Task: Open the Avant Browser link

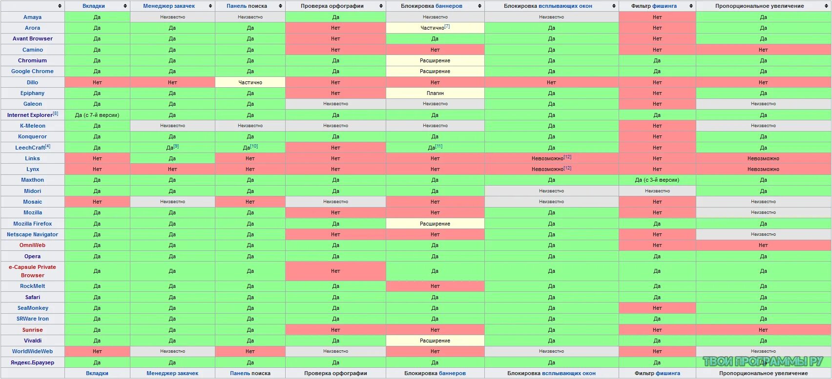Action: [33, 39]
